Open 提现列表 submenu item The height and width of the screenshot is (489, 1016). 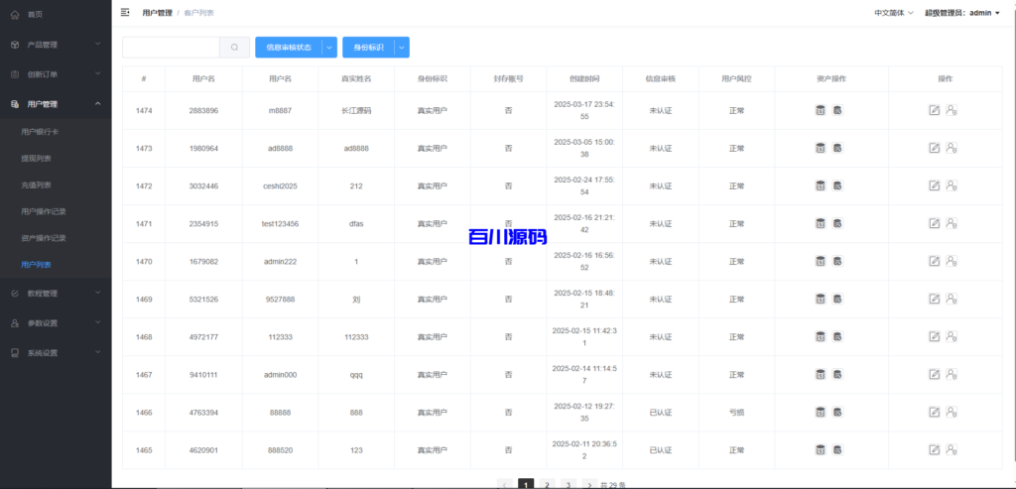tap(56, 158)
